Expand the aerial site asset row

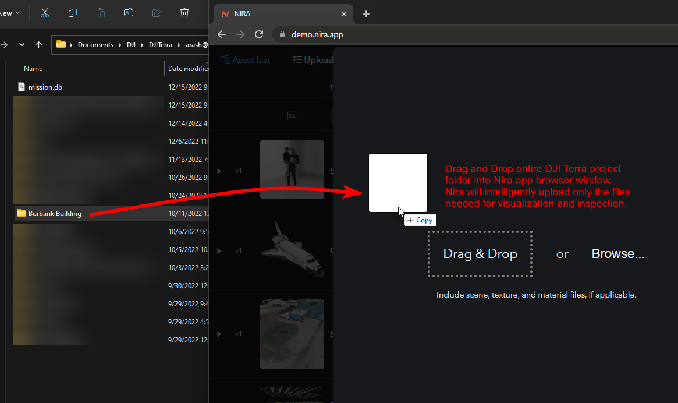point(219,334)
